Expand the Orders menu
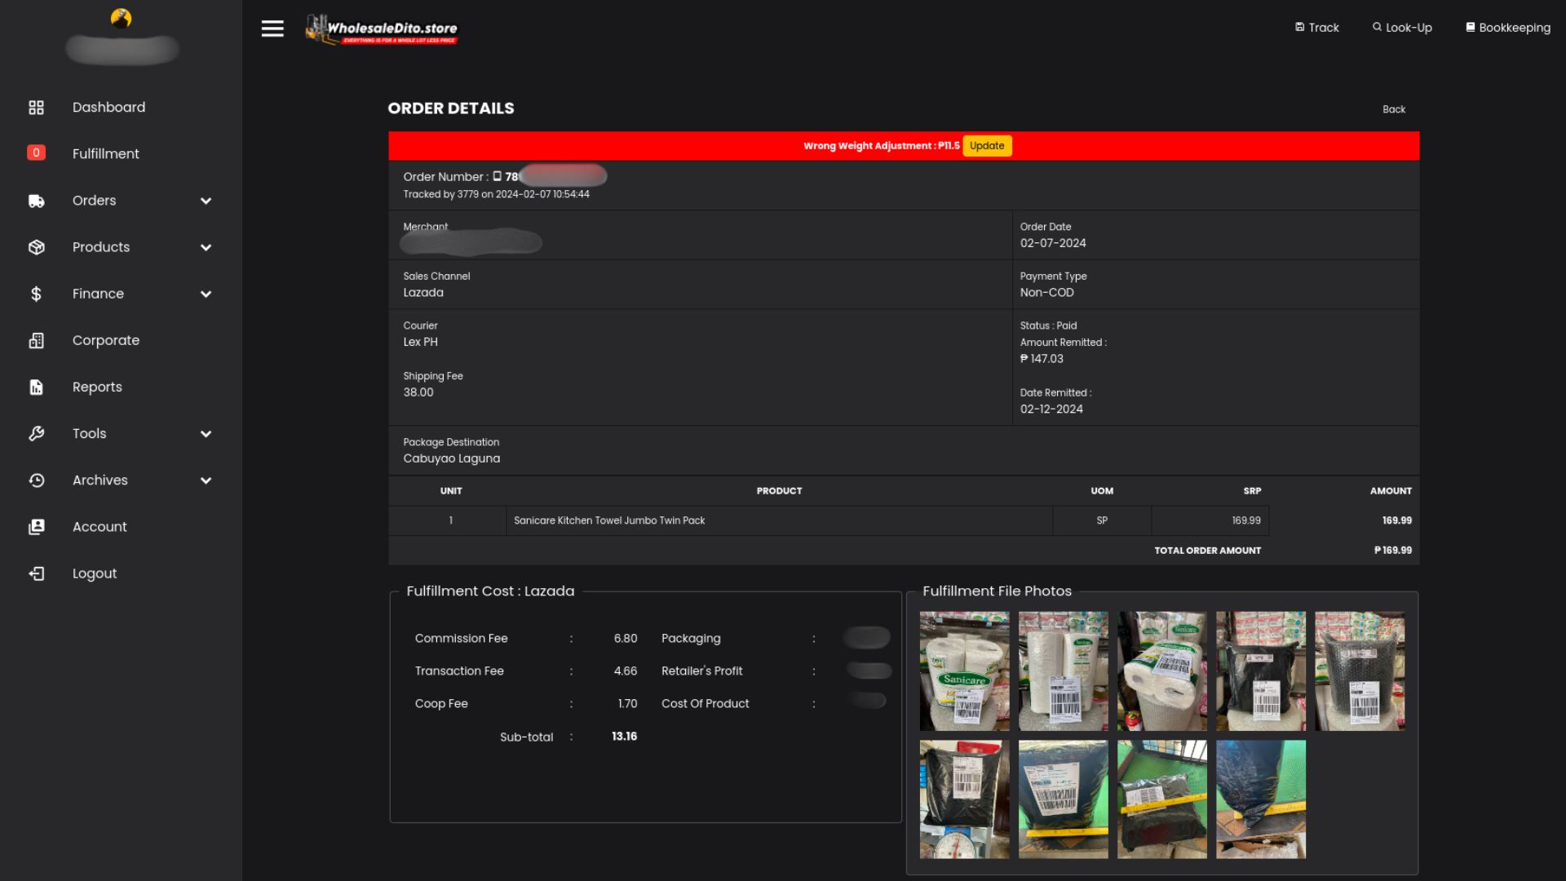This screenshot has height=881, width=1566. pyautogui.click(x=206, y=201)
